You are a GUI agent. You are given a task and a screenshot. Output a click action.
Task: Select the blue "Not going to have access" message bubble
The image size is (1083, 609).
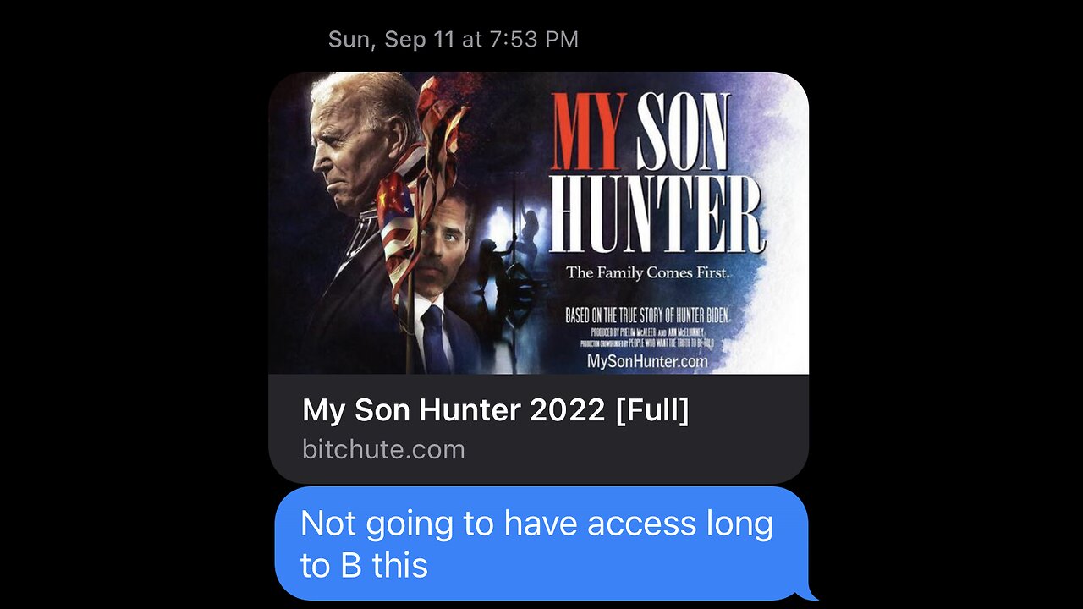(541, 544)
